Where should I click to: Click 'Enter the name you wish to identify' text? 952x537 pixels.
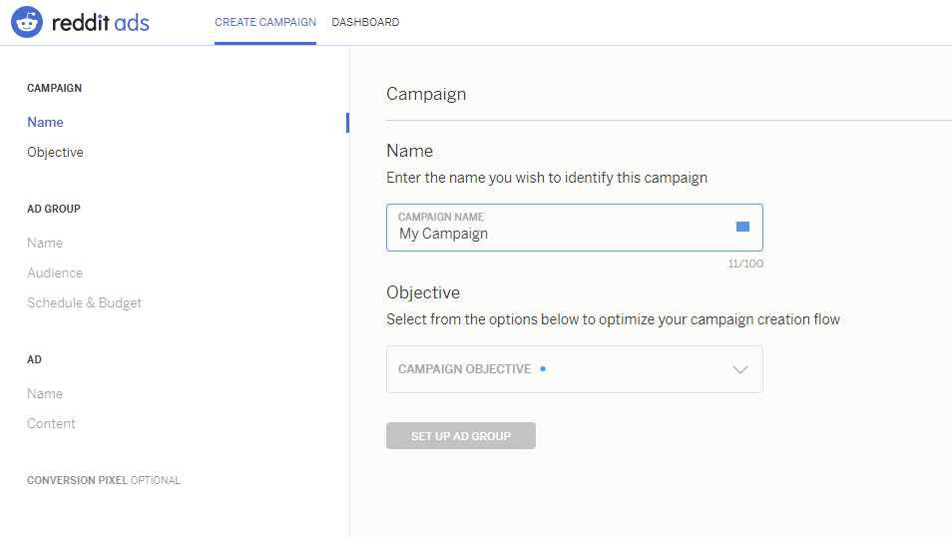(x=547, y=178)
